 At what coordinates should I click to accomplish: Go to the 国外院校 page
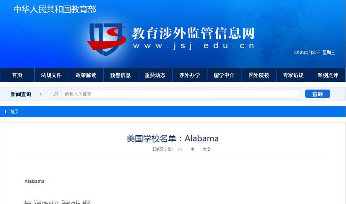coord(259,75)
